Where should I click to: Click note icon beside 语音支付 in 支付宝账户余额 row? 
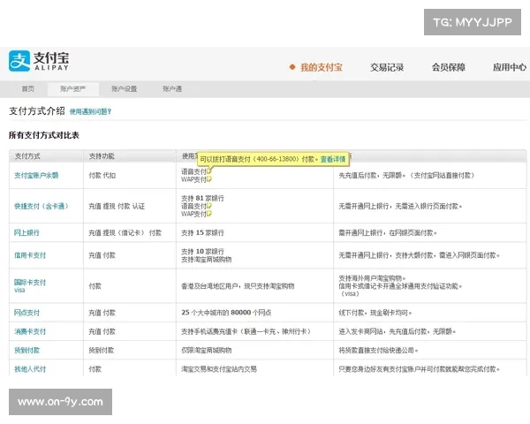[208, 171]
